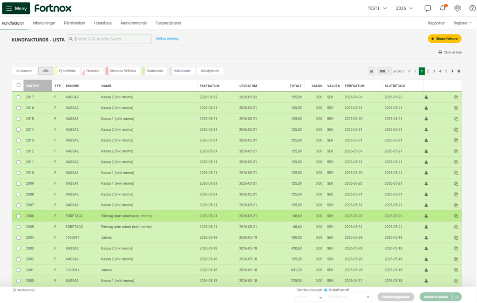Open the Distributionssätt dropdown
Screen dimensions: 477x303
click(309, 297)
